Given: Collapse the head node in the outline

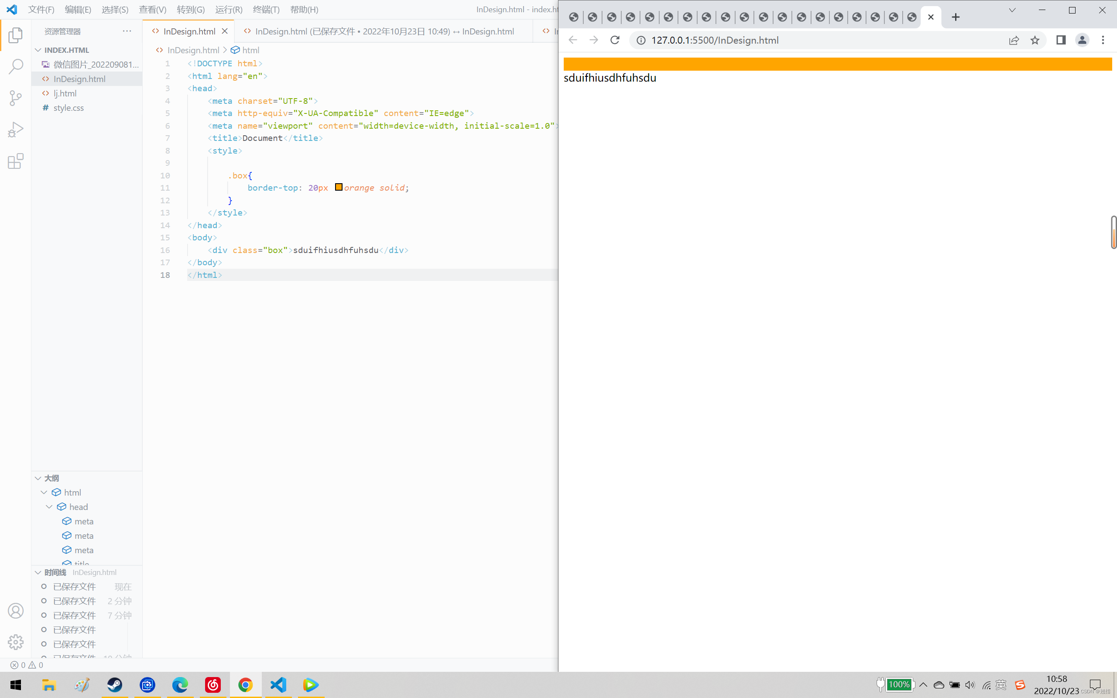Looking at the screenshot, I should pos(49,506).
